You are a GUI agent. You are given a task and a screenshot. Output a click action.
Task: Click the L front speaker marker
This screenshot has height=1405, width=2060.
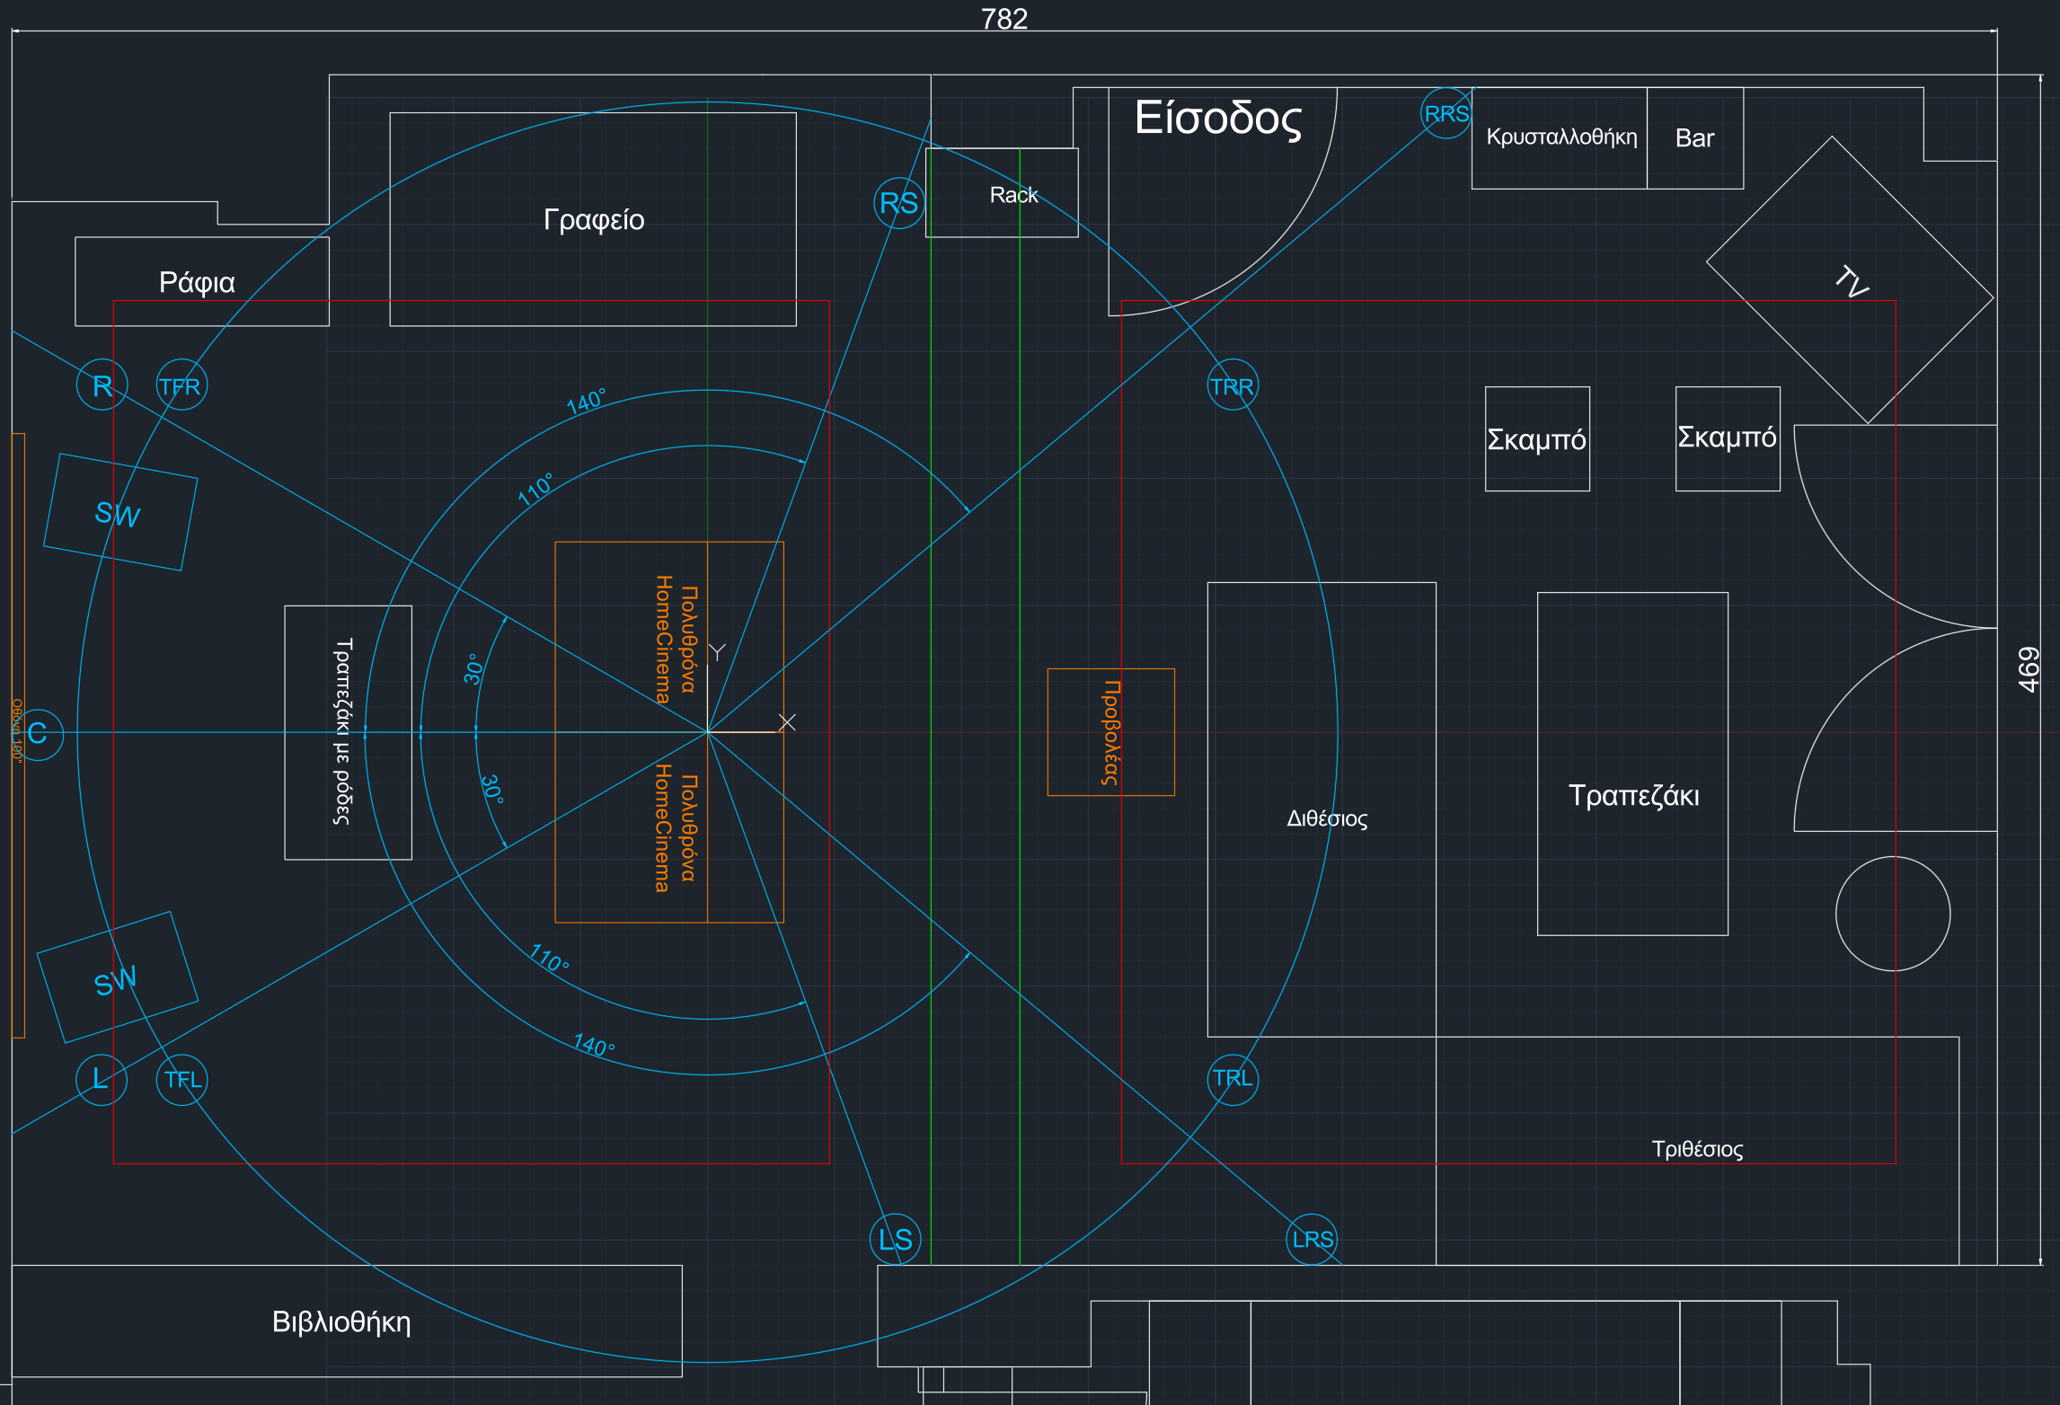pyautogui.click(x=102, y=1079)
